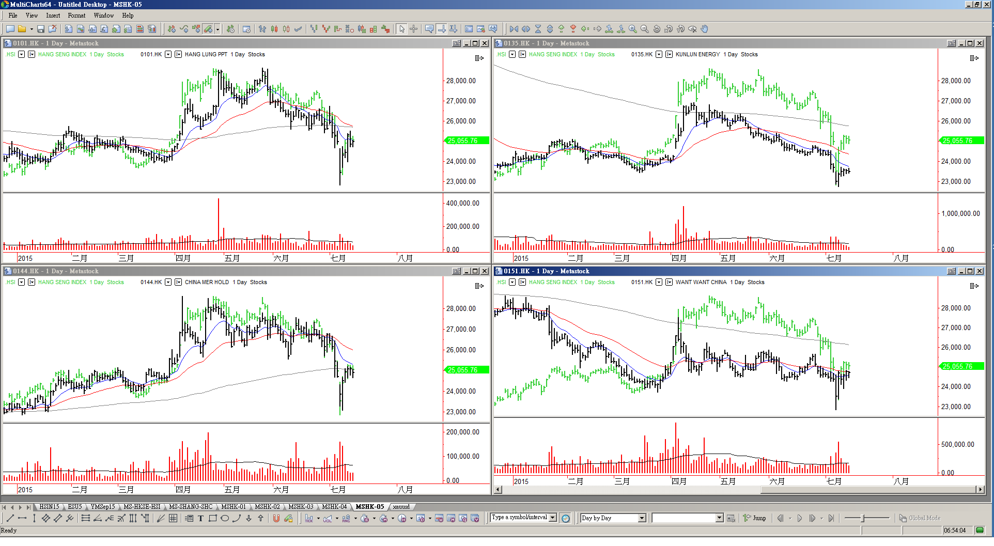Switch to the MSHK-04 workspace tab
The width and height of the screenshot is (994, 546).
[x=334, y=507]
